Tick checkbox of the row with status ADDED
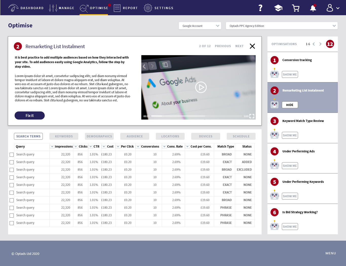 pyautogui.click(x=12, y=162)
